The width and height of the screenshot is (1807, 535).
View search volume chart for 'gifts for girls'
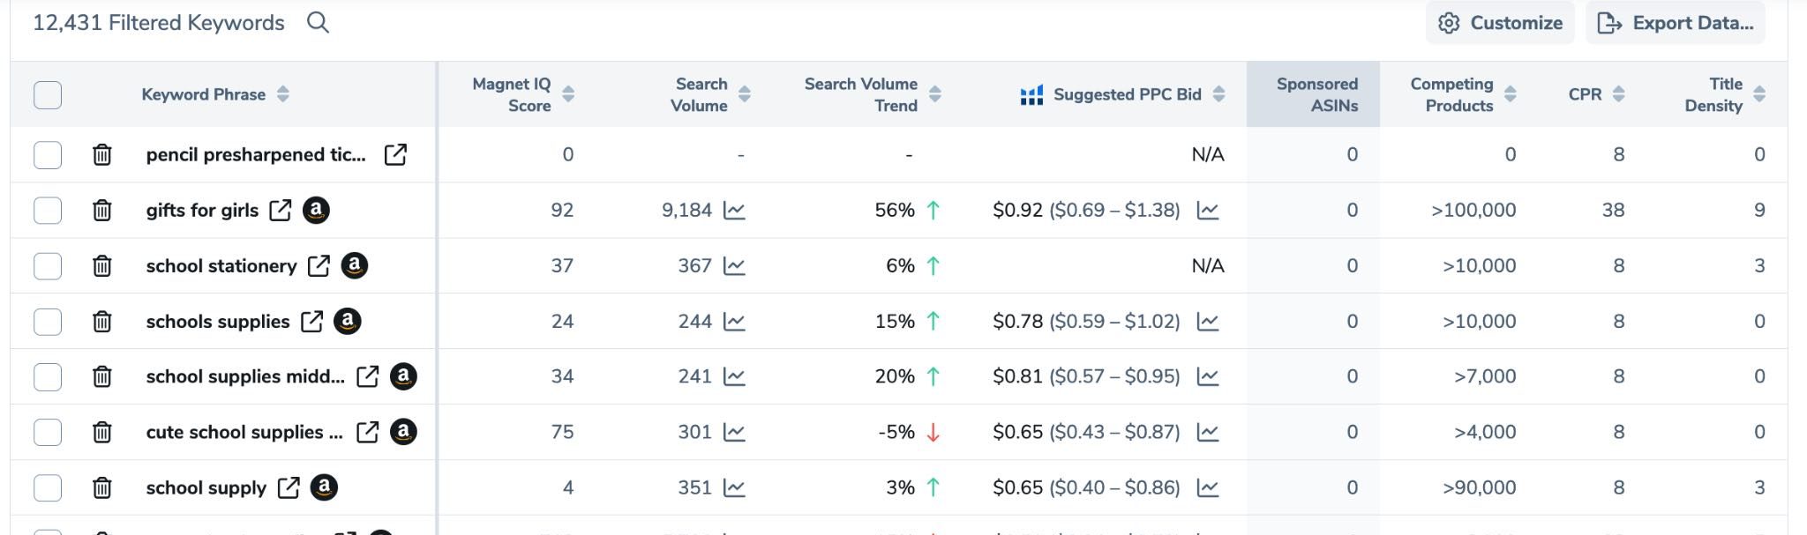(734, 211)
